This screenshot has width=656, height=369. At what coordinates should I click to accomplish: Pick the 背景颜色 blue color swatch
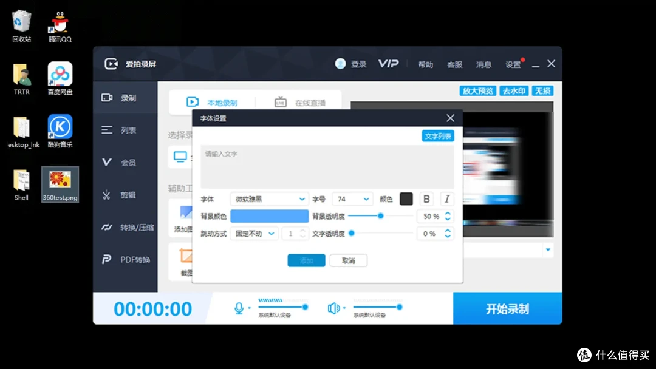point(270,216)
